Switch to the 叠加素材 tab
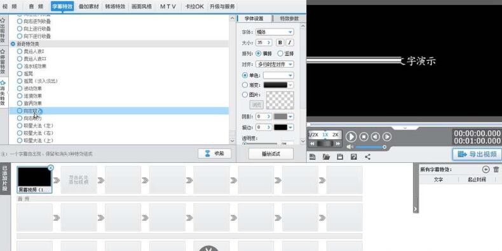The width and height of the screenshot is (502, 251). [x=89, y=6]
